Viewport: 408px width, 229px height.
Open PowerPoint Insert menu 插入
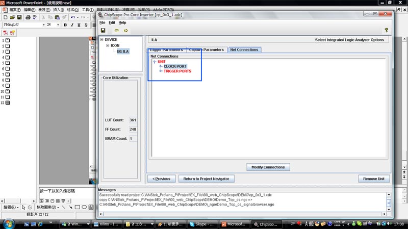point(59,10)
